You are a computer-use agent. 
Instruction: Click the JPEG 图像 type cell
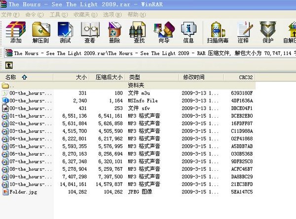[140, 192]
